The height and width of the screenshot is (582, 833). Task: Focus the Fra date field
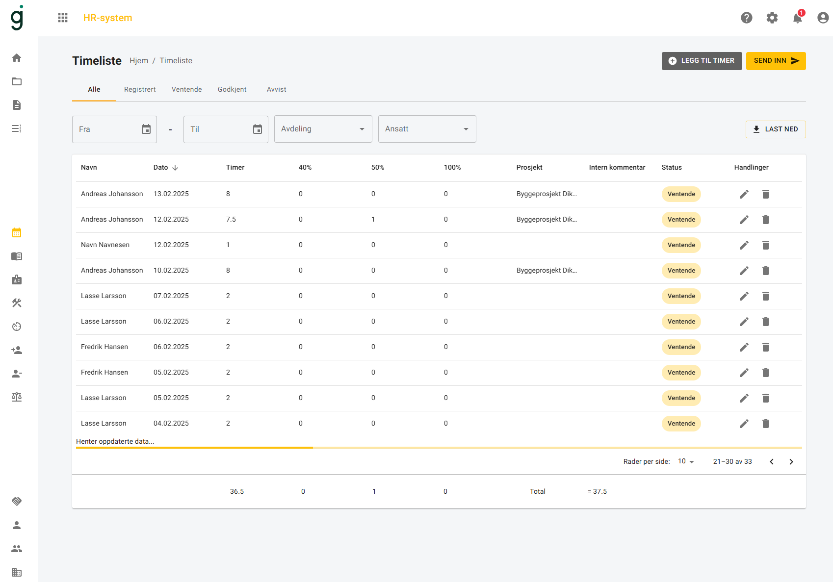[114, 129]
